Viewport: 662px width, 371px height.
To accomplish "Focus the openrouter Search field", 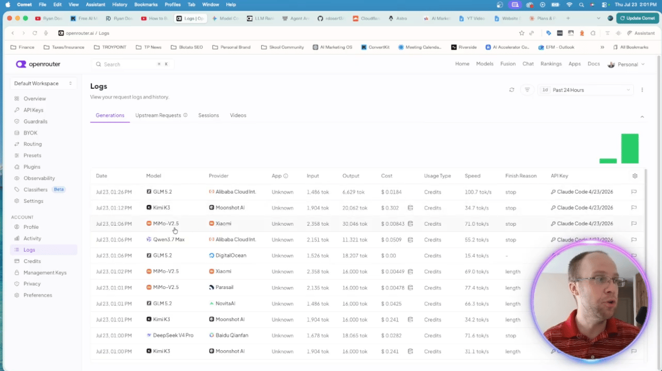I will [133, 64].
